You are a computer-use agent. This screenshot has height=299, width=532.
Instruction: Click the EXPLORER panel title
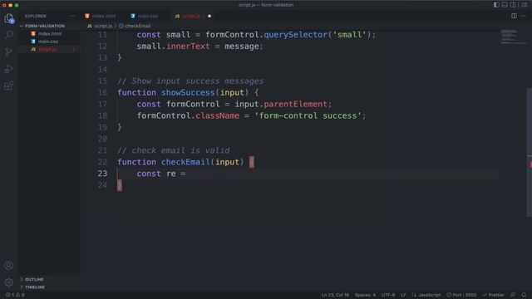click(x=35, y=16)
